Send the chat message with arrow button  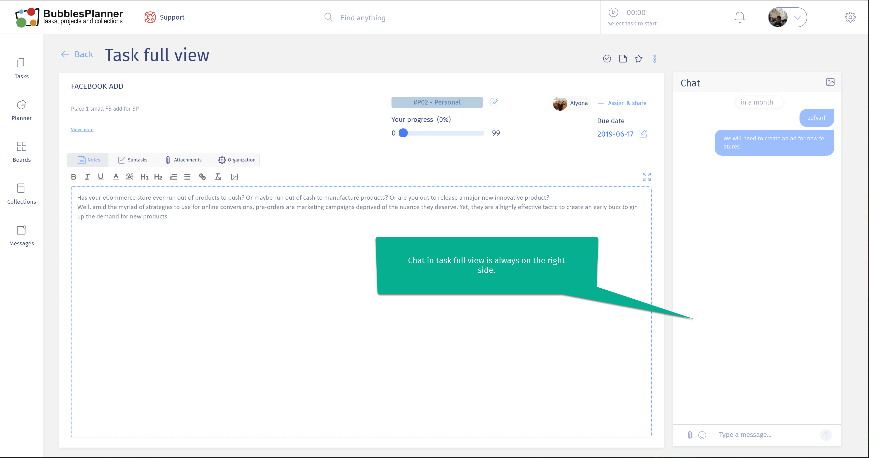point(825,435)
